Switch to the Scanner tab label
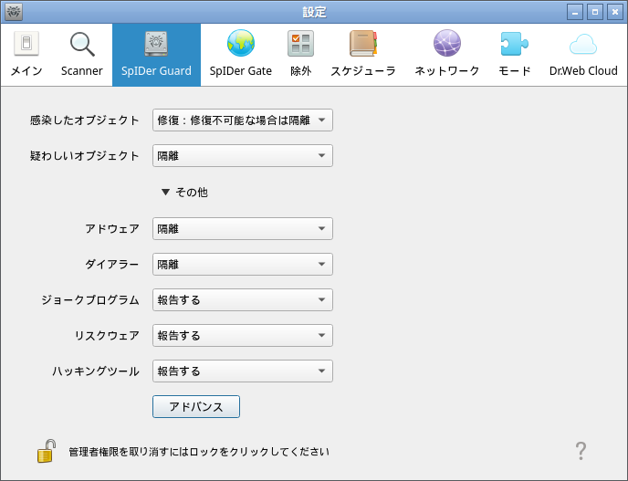This screenshot has height=481, width=628. click(x=82, y=71)
